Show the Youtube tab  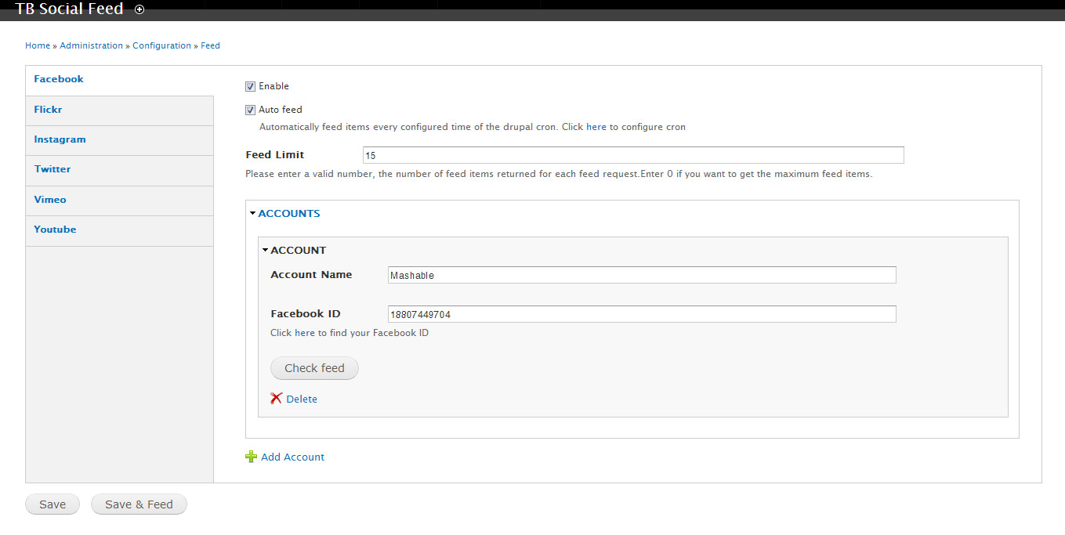(x=119, y=230)
